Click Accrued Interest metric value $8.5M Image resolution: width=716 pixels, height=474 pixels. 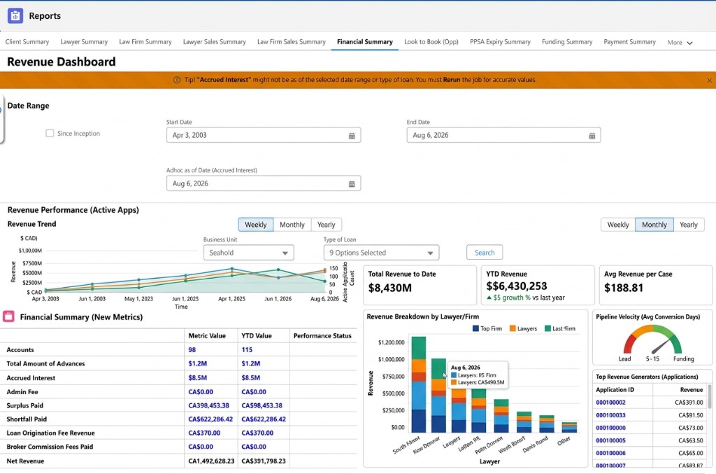click(x=198, y=378)
